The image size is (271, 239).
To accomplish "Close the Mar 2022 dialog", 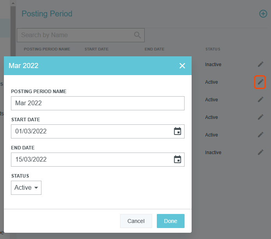I will [x=182, y=66].
